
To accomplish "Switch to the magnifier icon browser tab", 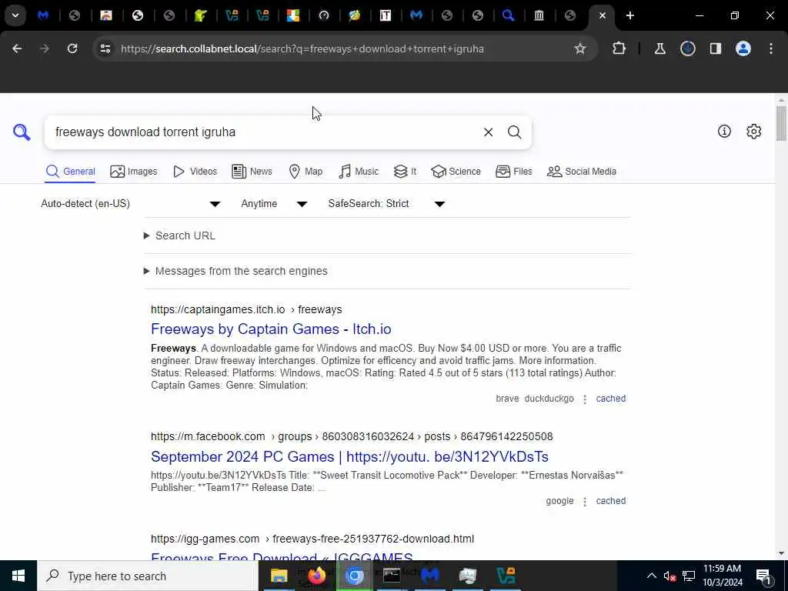I will pyautogui.click(x=508, y=15).
